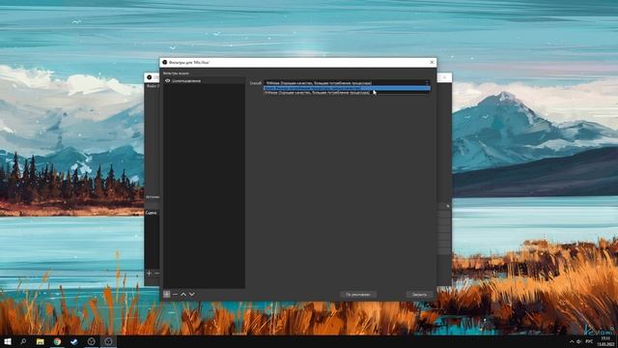The height and width of the screenshot is (348, 618).
Task: Open Windows taskbar search
Action: click(23, 341)
